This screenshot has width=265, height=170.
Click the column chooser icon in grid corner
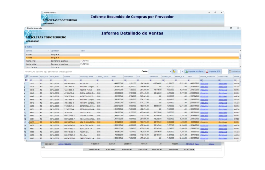coord(27,76)
